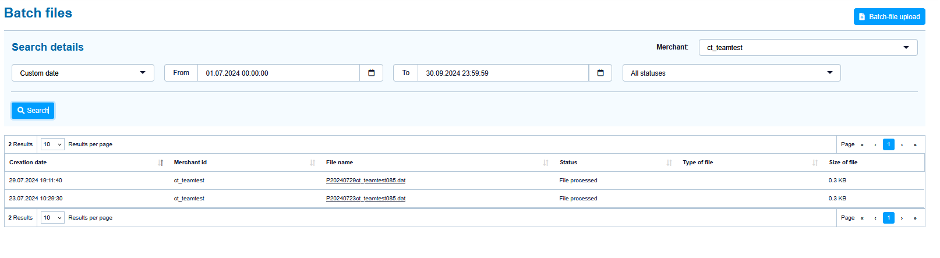The image size is (940, 258).
Task: Click the Batch-file upload button
Action: pyautogui.click(x=889, y=17)
